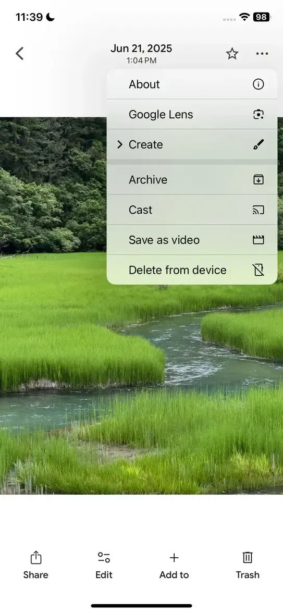The image size is (283, 613).
Task: Tap the Archive box icon
Action: click(259, 179)
